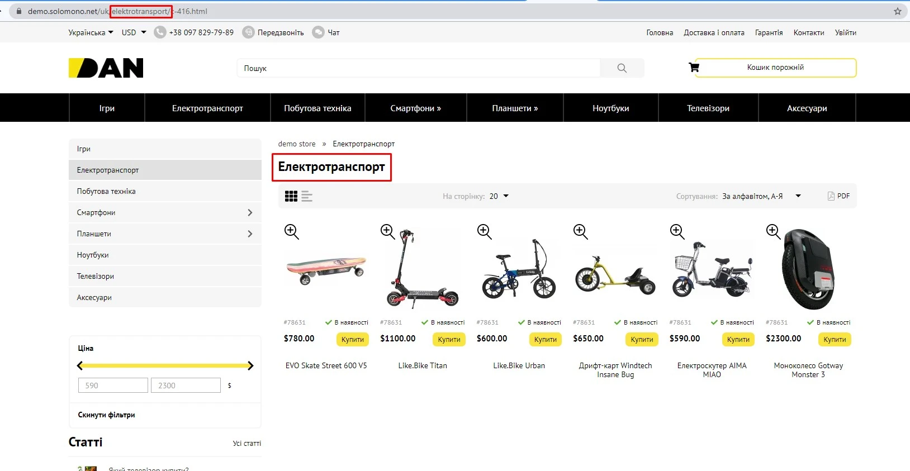Select Ігри in sidebar categories
910x471 pixels.
165,149
